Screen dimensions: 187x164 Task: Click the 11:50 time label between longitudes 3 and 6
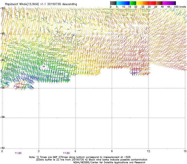tap(66, 153)
